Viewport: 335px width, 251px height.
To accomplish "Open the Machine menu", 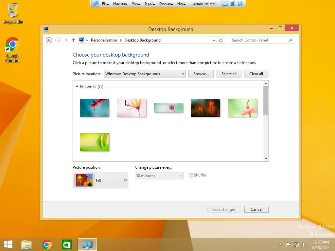I will (x=120, y=4).
